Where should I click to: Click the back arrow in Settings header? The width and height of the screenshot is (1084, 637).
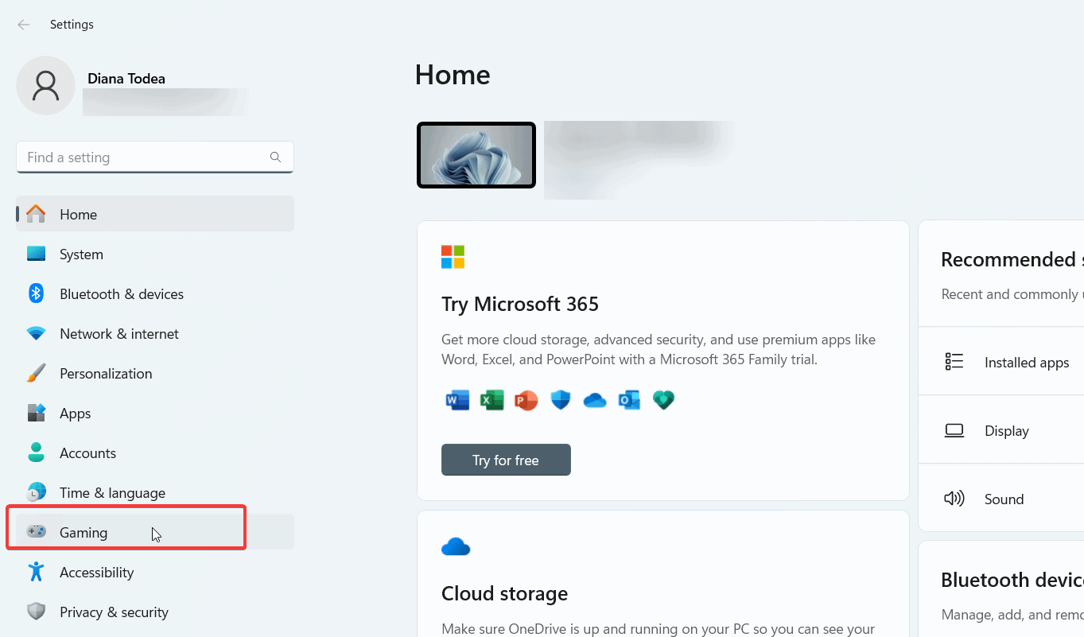[24, 25]
